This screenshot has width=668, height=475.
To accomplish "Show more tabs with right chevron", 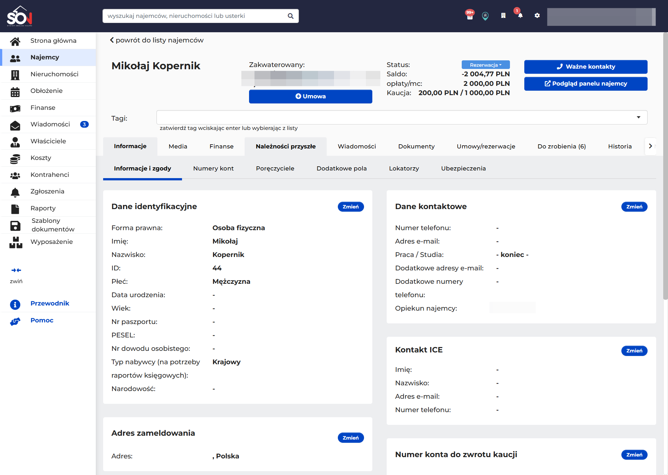I will [x=650, y=146].
